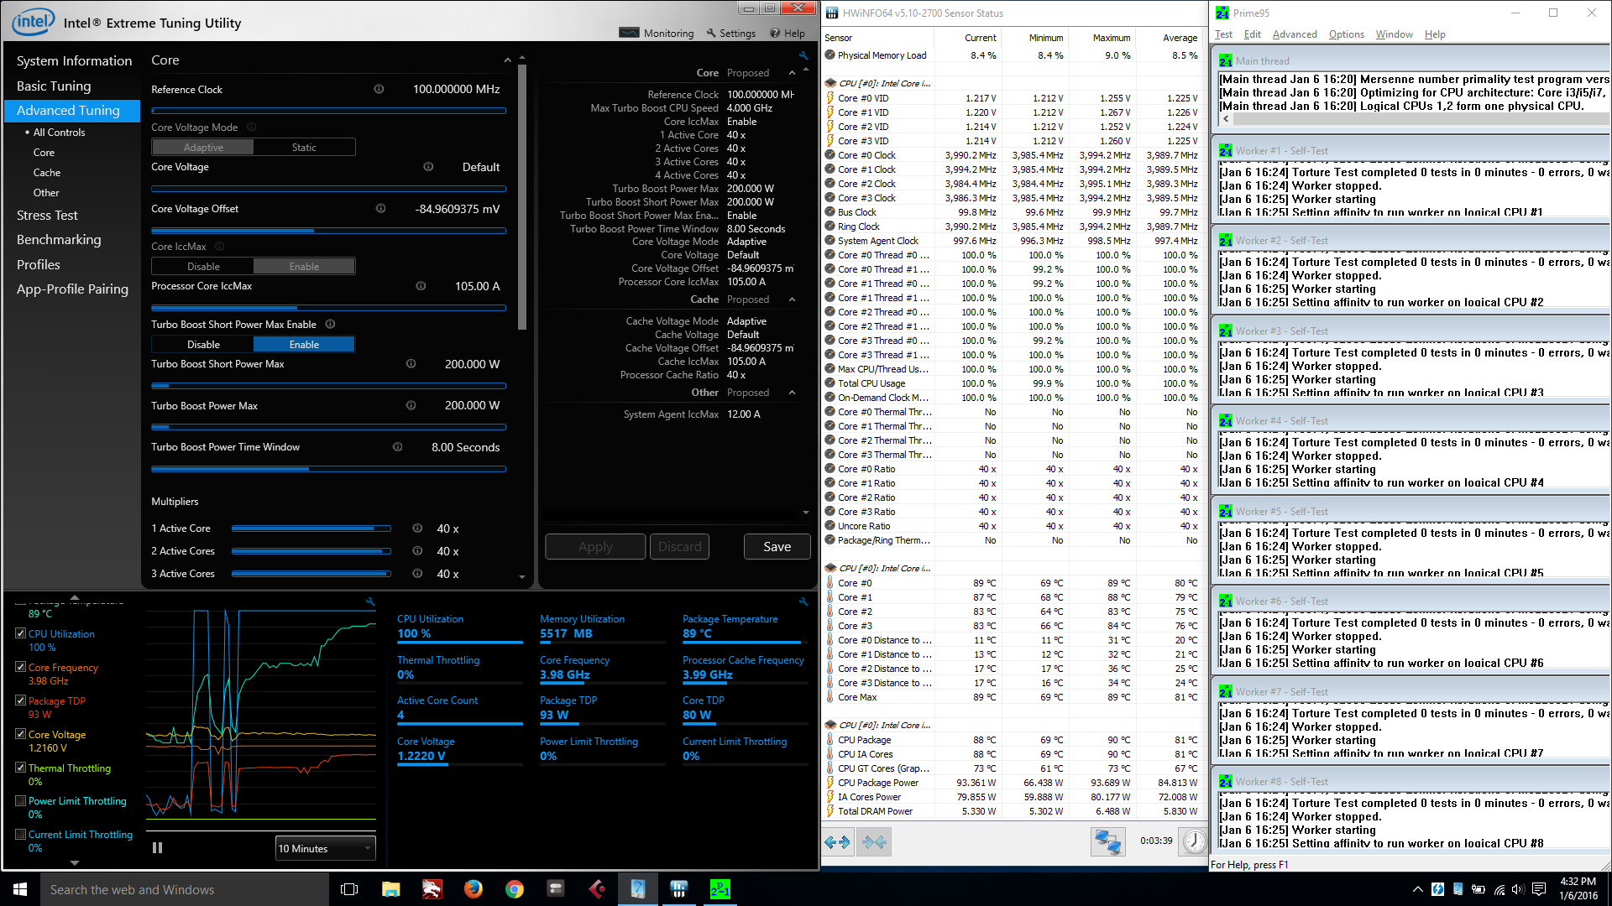Image resolution: width=1612 pixels, height=906 pixels.
Task: Collapse the Other Proposed section
Action: click(792, 393)
